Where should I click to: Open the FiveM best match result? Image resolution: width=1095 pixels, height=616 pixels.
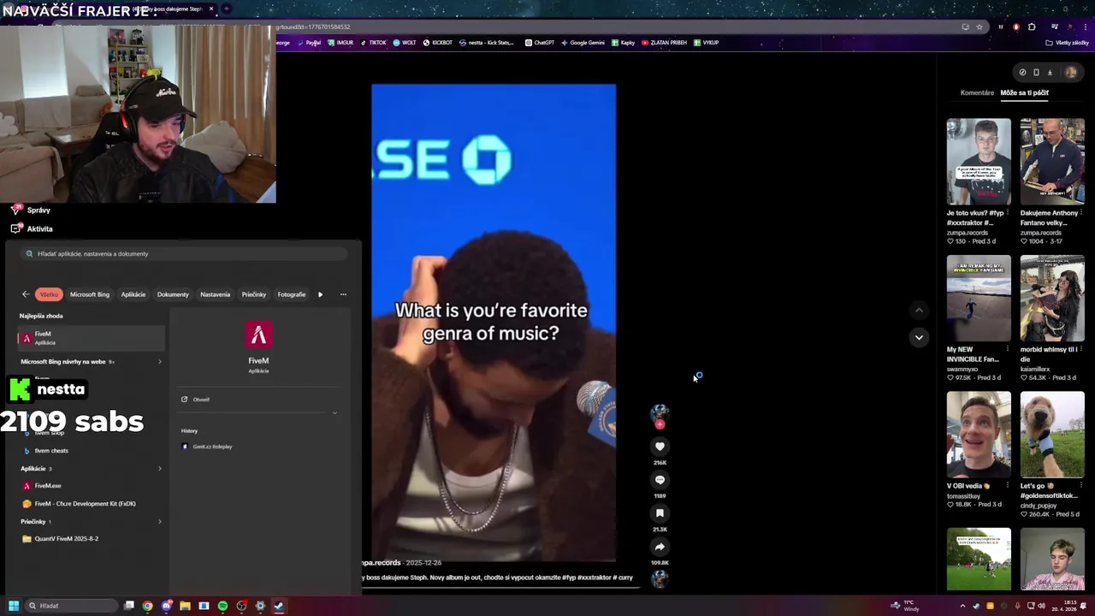91,339
